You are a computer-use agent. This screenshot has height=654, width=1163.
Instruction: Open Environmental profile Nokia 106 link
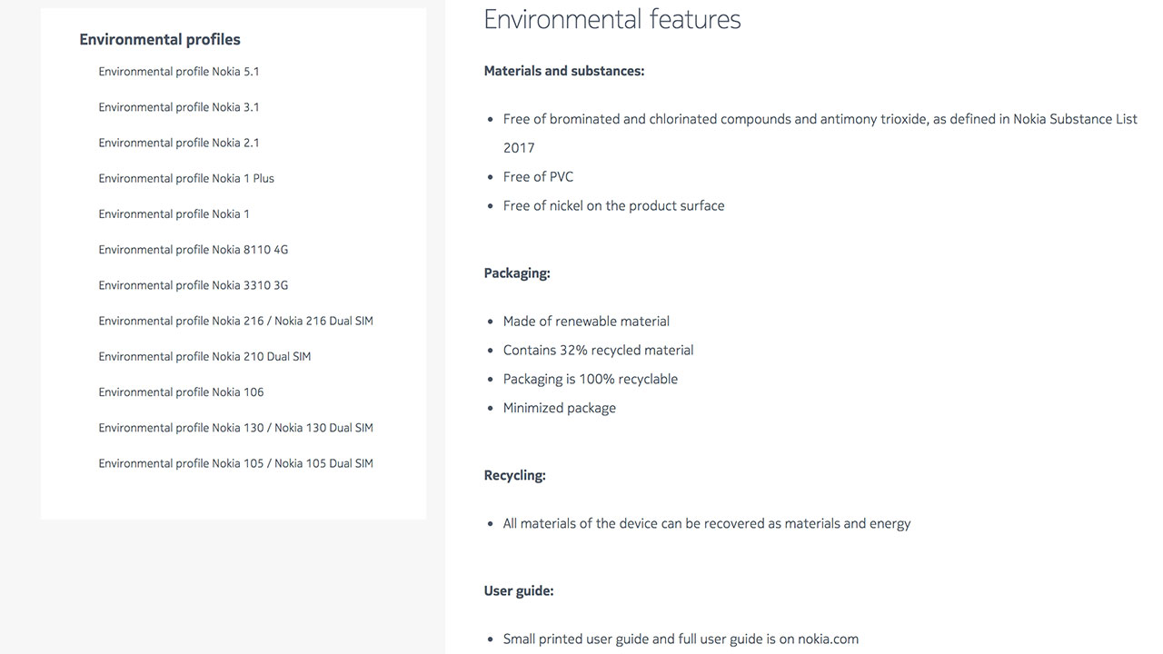[x=182, y=391]
